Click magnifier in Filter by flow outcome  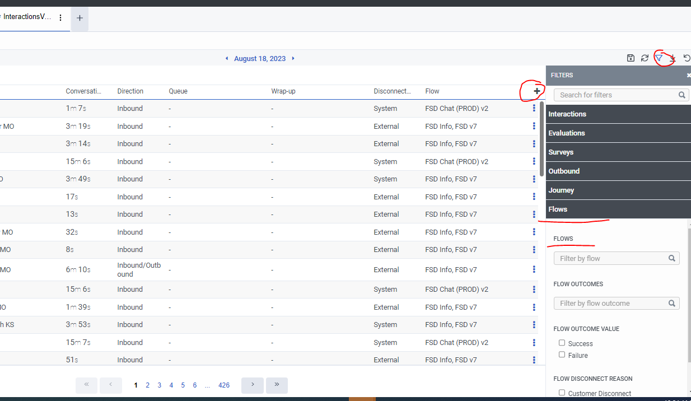click(x=672, y=304)
